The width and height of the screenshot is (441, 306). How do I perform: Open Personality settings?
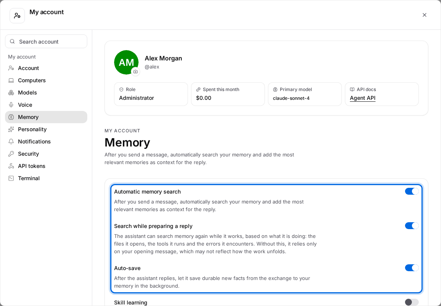tap(46, 129)
